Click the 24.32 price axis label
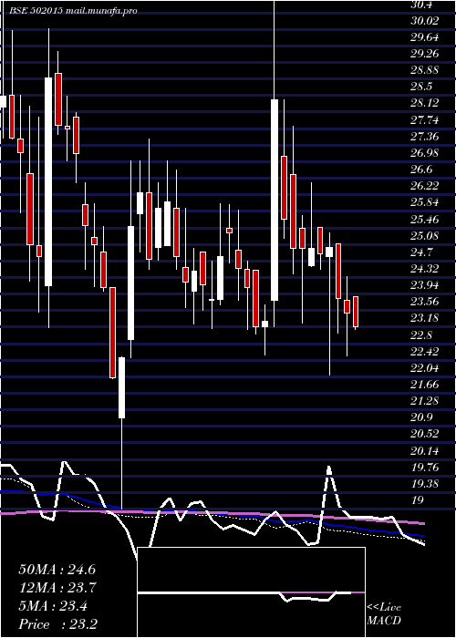Viewport: 456px width, 638px height. [x=424, y=268]
